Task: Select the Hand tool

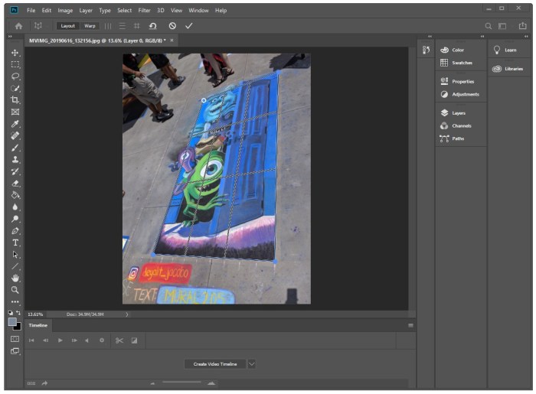Action: [15, 278]
